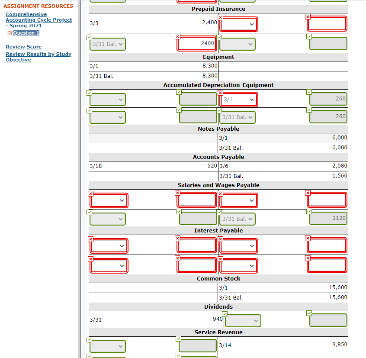366x358 pixels.
Task: Click Accounts Payable 3/6 credit 2,080
Action: click(340, 166)
